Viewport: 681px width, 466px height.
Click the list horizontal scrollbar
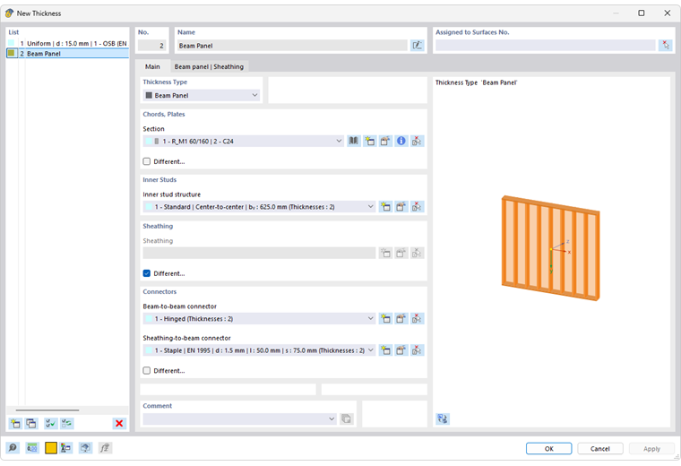click(x=47, y=410)
